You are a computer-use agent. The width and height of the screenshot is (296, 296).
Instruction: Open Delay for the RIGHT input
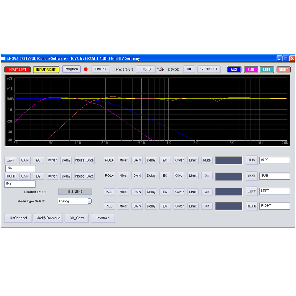pos(66,176)
